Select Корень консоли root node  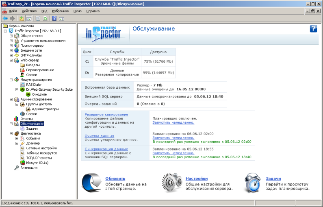21,26
